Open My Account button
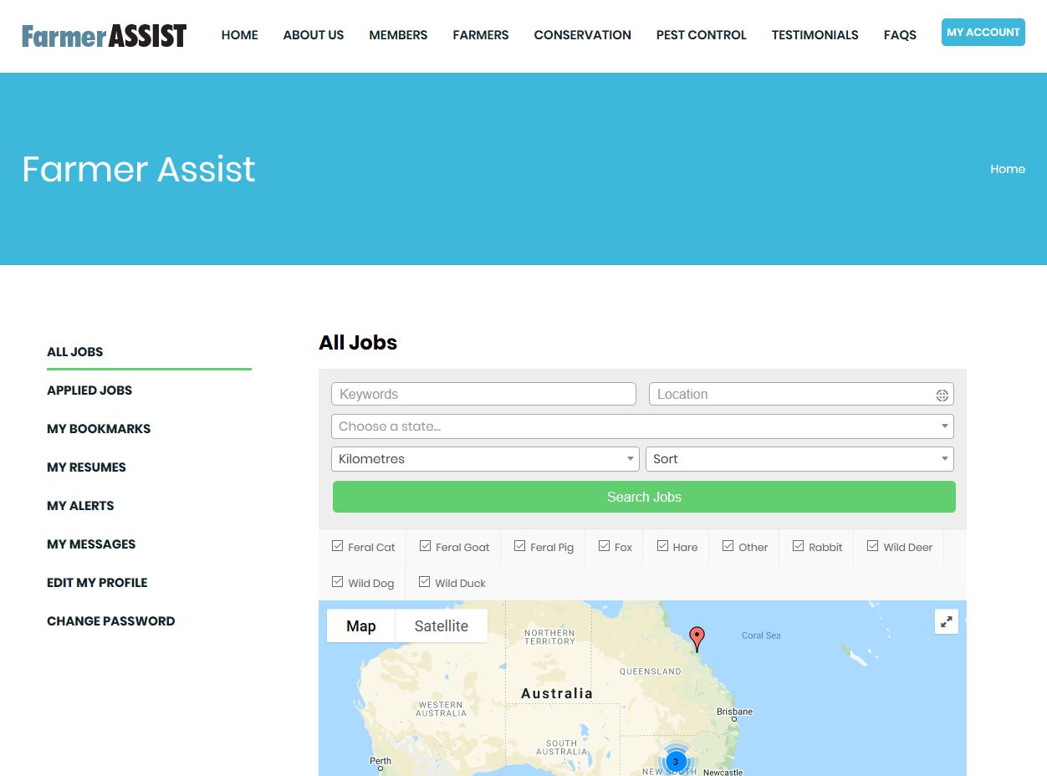This screenshot has width=1047, height=776. coord(983,33)
